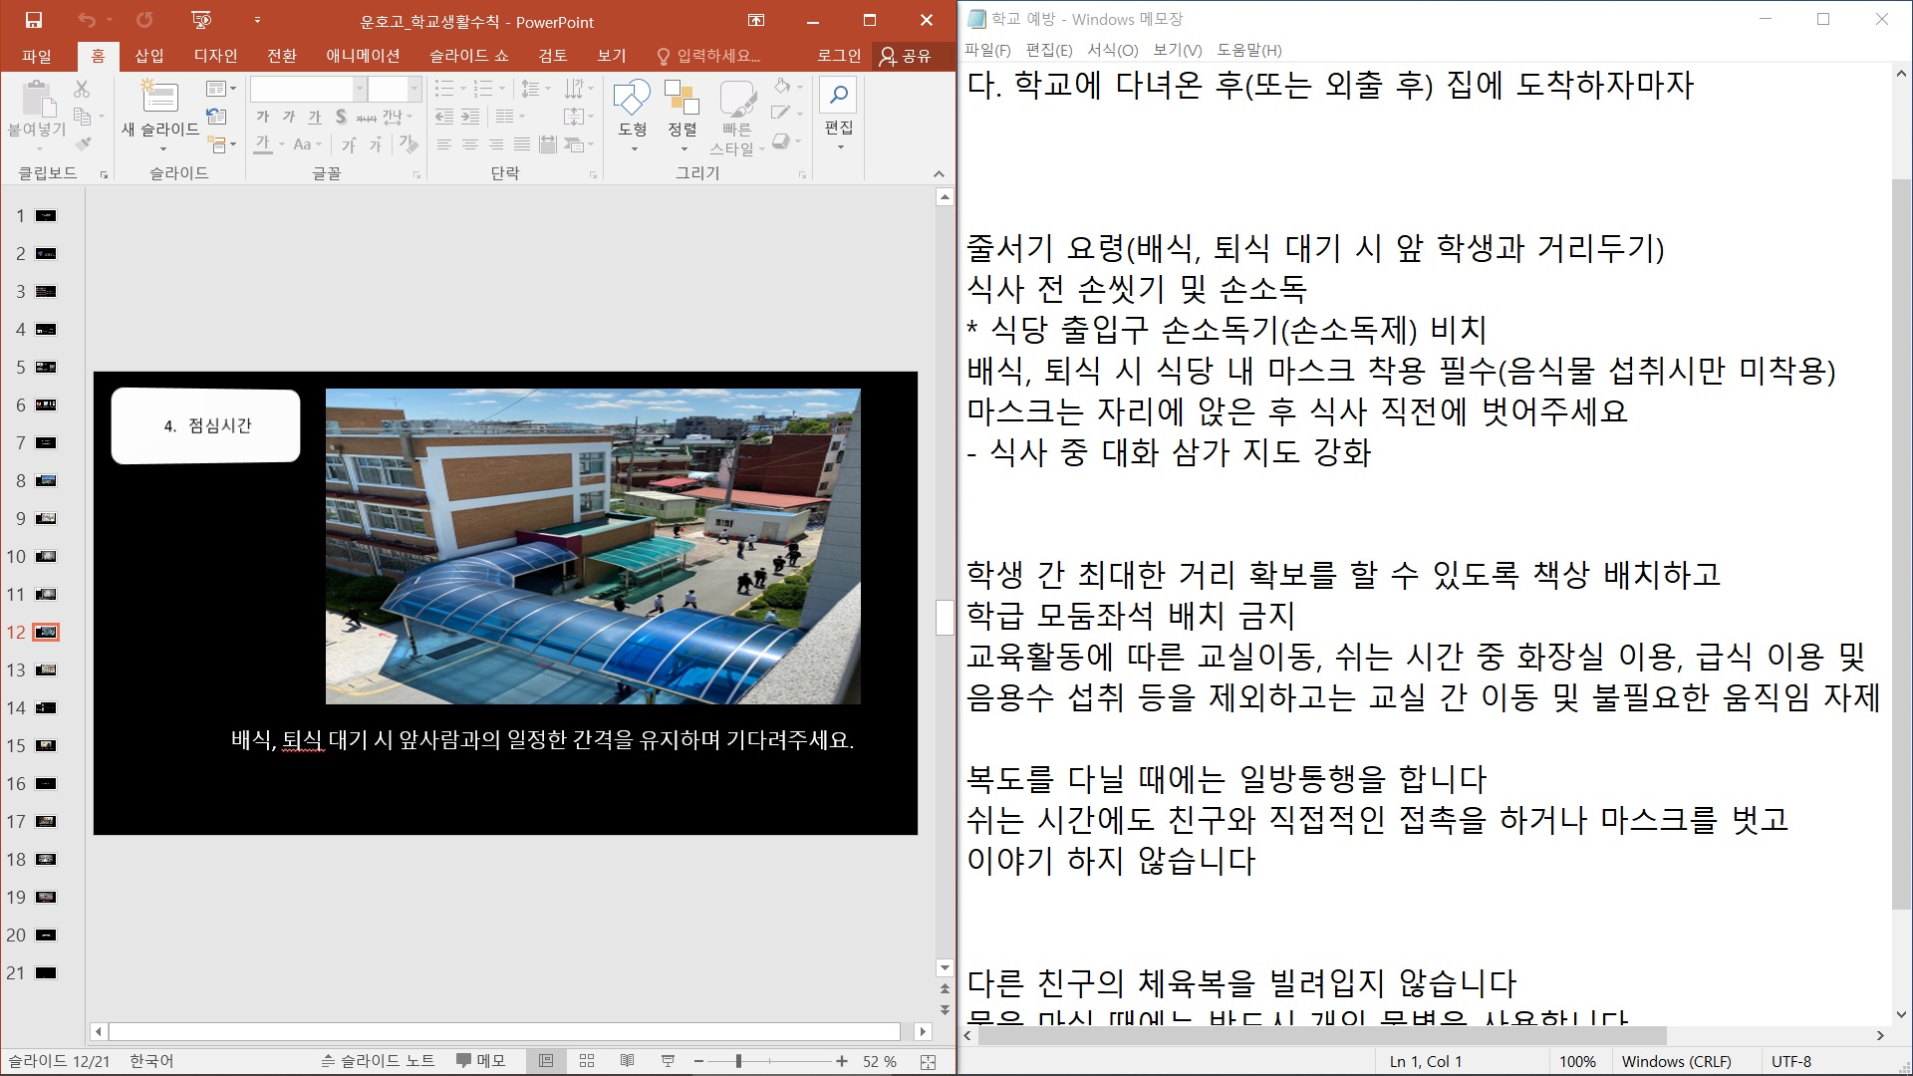
Task: Collapse the PowerPoint ribbon
Action: coord(939,174)
